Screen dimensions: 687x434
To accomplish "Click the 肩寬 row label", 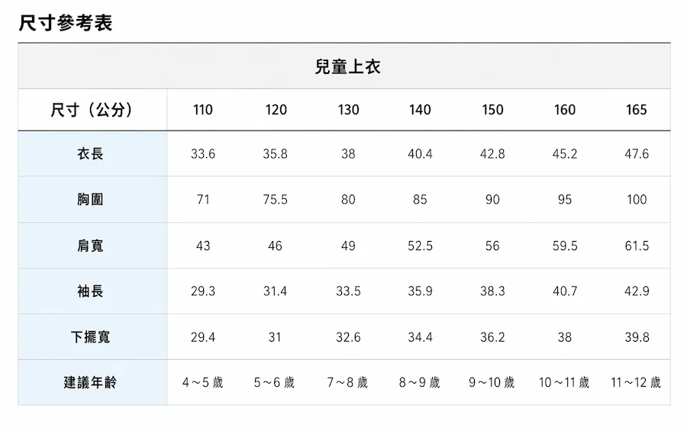I will pos(90,246).
